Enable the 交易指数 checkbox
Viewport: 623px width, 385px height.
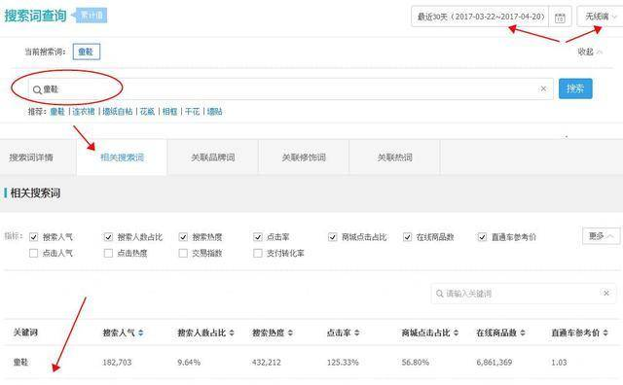tap(183, 253)
